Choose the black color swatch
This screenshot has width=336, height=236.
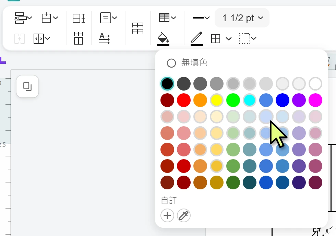[x=167, y=84]
